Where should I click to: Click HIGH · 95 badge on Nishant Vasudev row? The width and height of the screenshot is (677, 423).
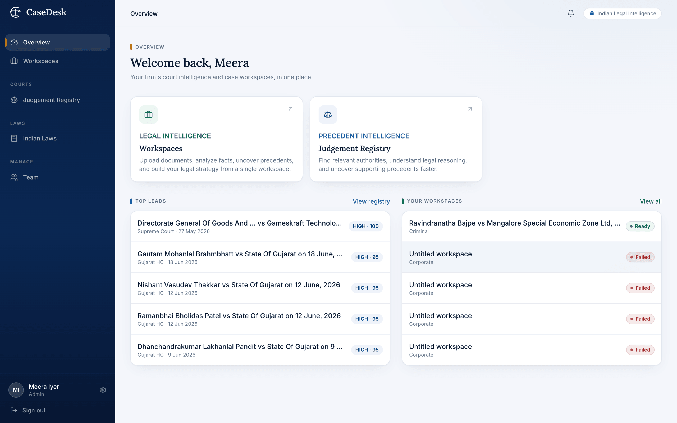pos(367,288)
